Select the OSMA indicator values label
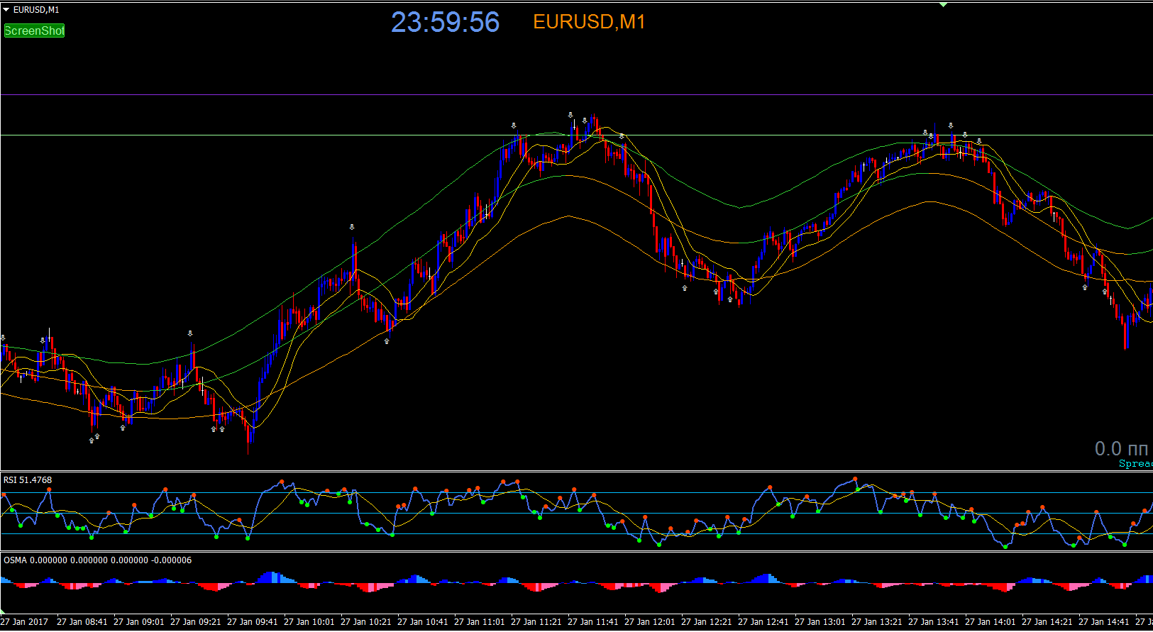This screenshot has width=1153, height=632. tap(98, 560)
